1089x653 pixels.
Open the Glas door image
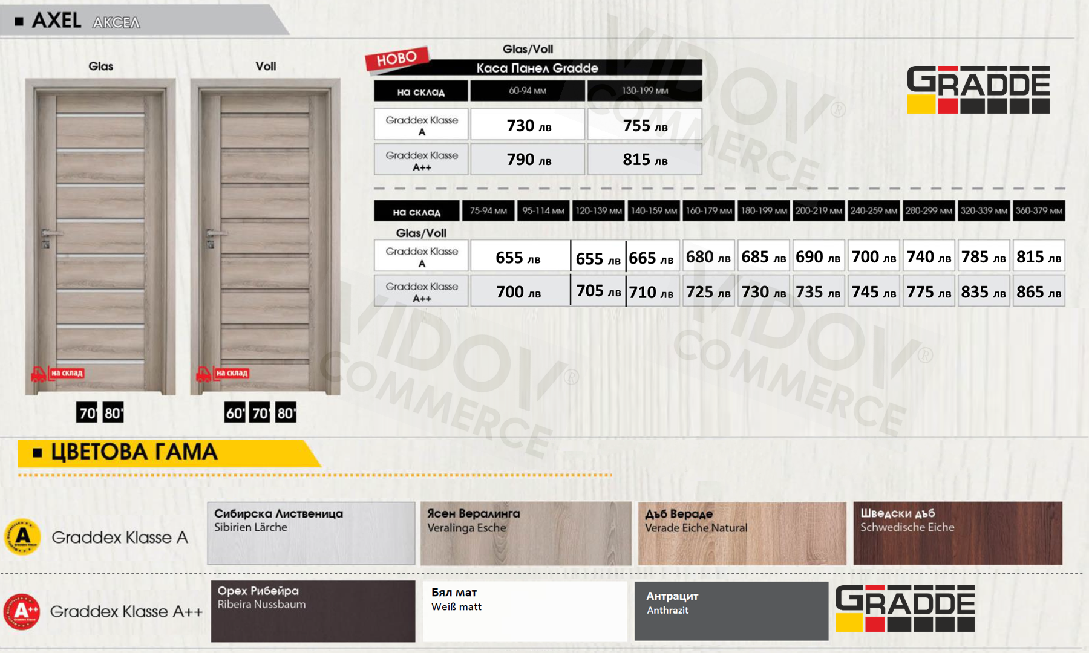100,236
